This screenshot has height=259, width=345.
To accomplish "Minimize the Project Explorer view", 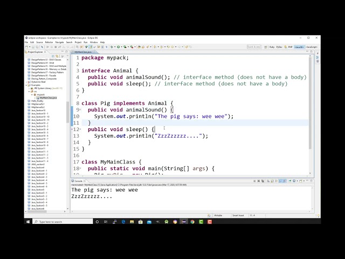I will pos(63,52).
